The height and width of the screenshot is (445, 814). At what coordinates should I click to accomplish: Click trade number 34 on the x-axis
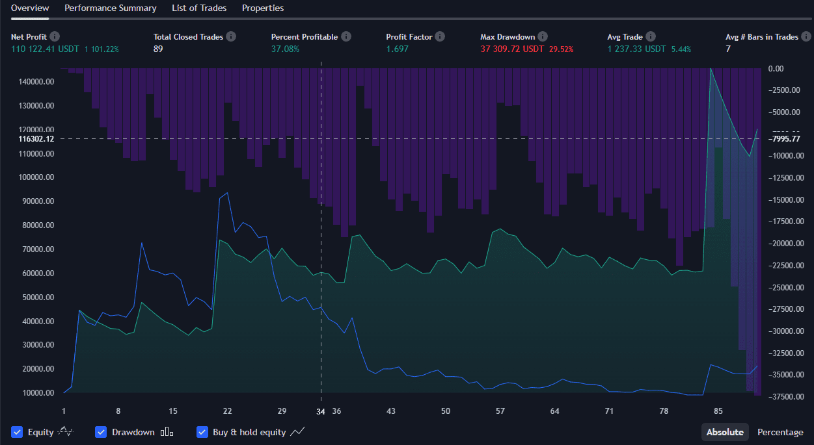(x=321, y=411)
